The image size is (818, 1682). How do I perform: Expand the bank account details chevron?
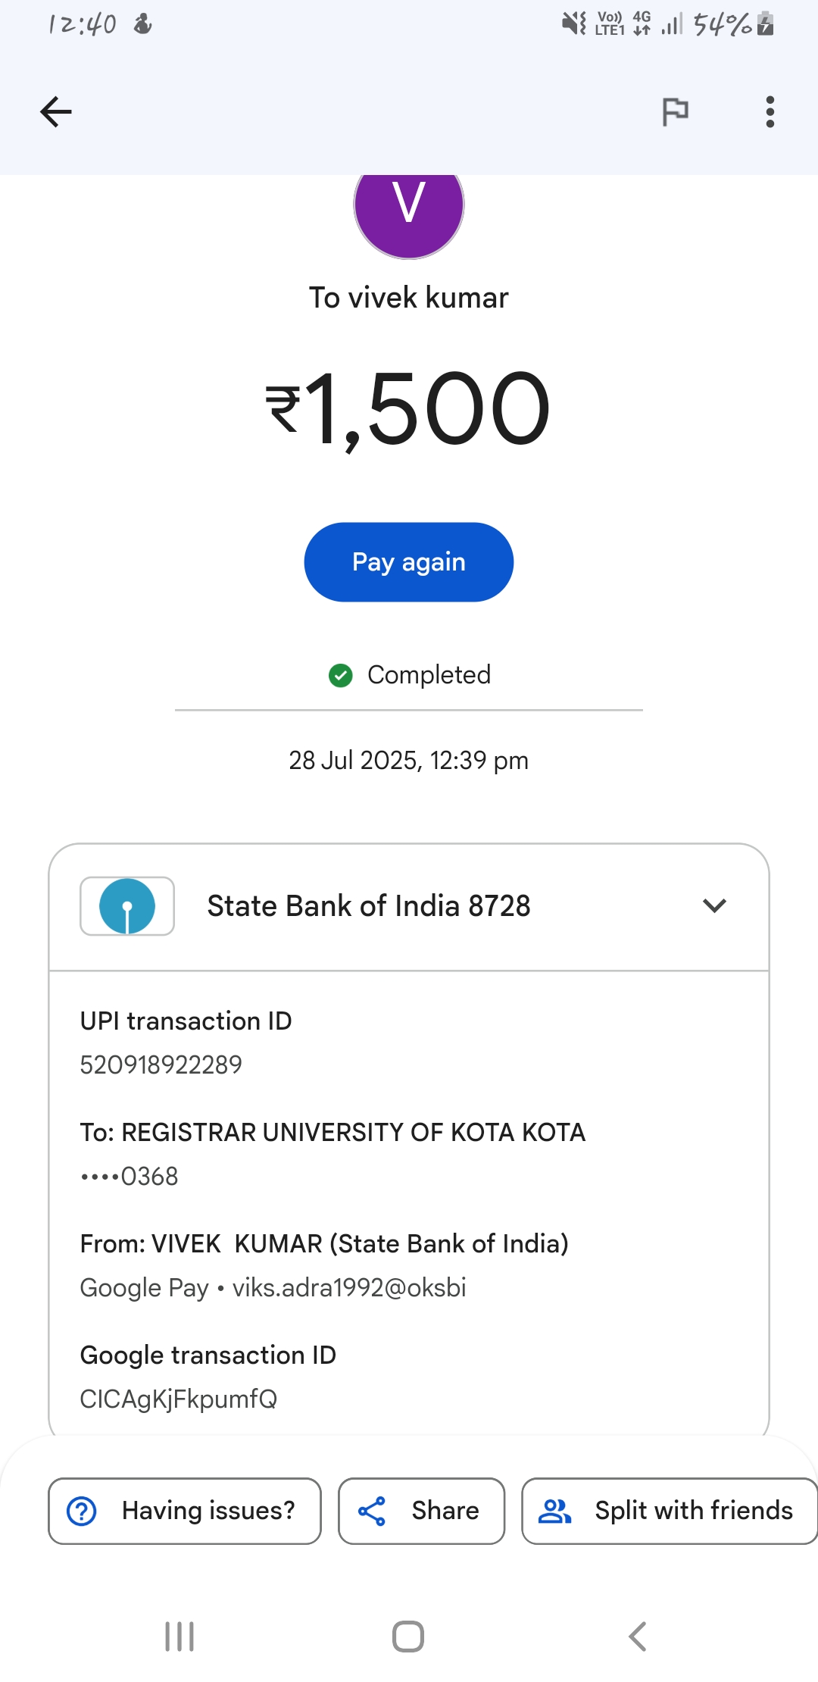(x=714, y=906)
